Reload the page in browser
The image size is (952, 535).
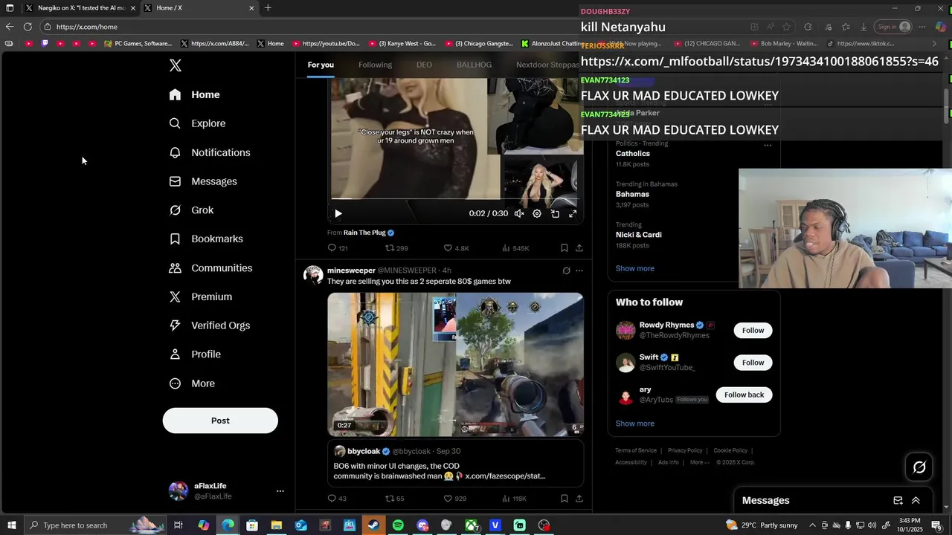point(28,27)
